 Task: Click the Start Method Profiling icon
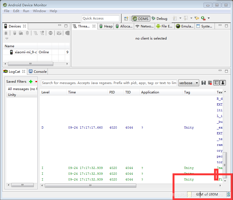click(x=42, y=33)
